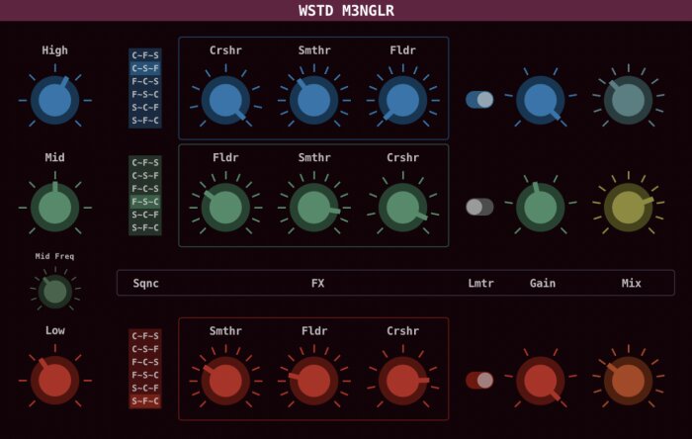This screenshot has width=692, height=439.
Task: Toggle the red Low band limiter switch
Action: [x=479, y=381]
